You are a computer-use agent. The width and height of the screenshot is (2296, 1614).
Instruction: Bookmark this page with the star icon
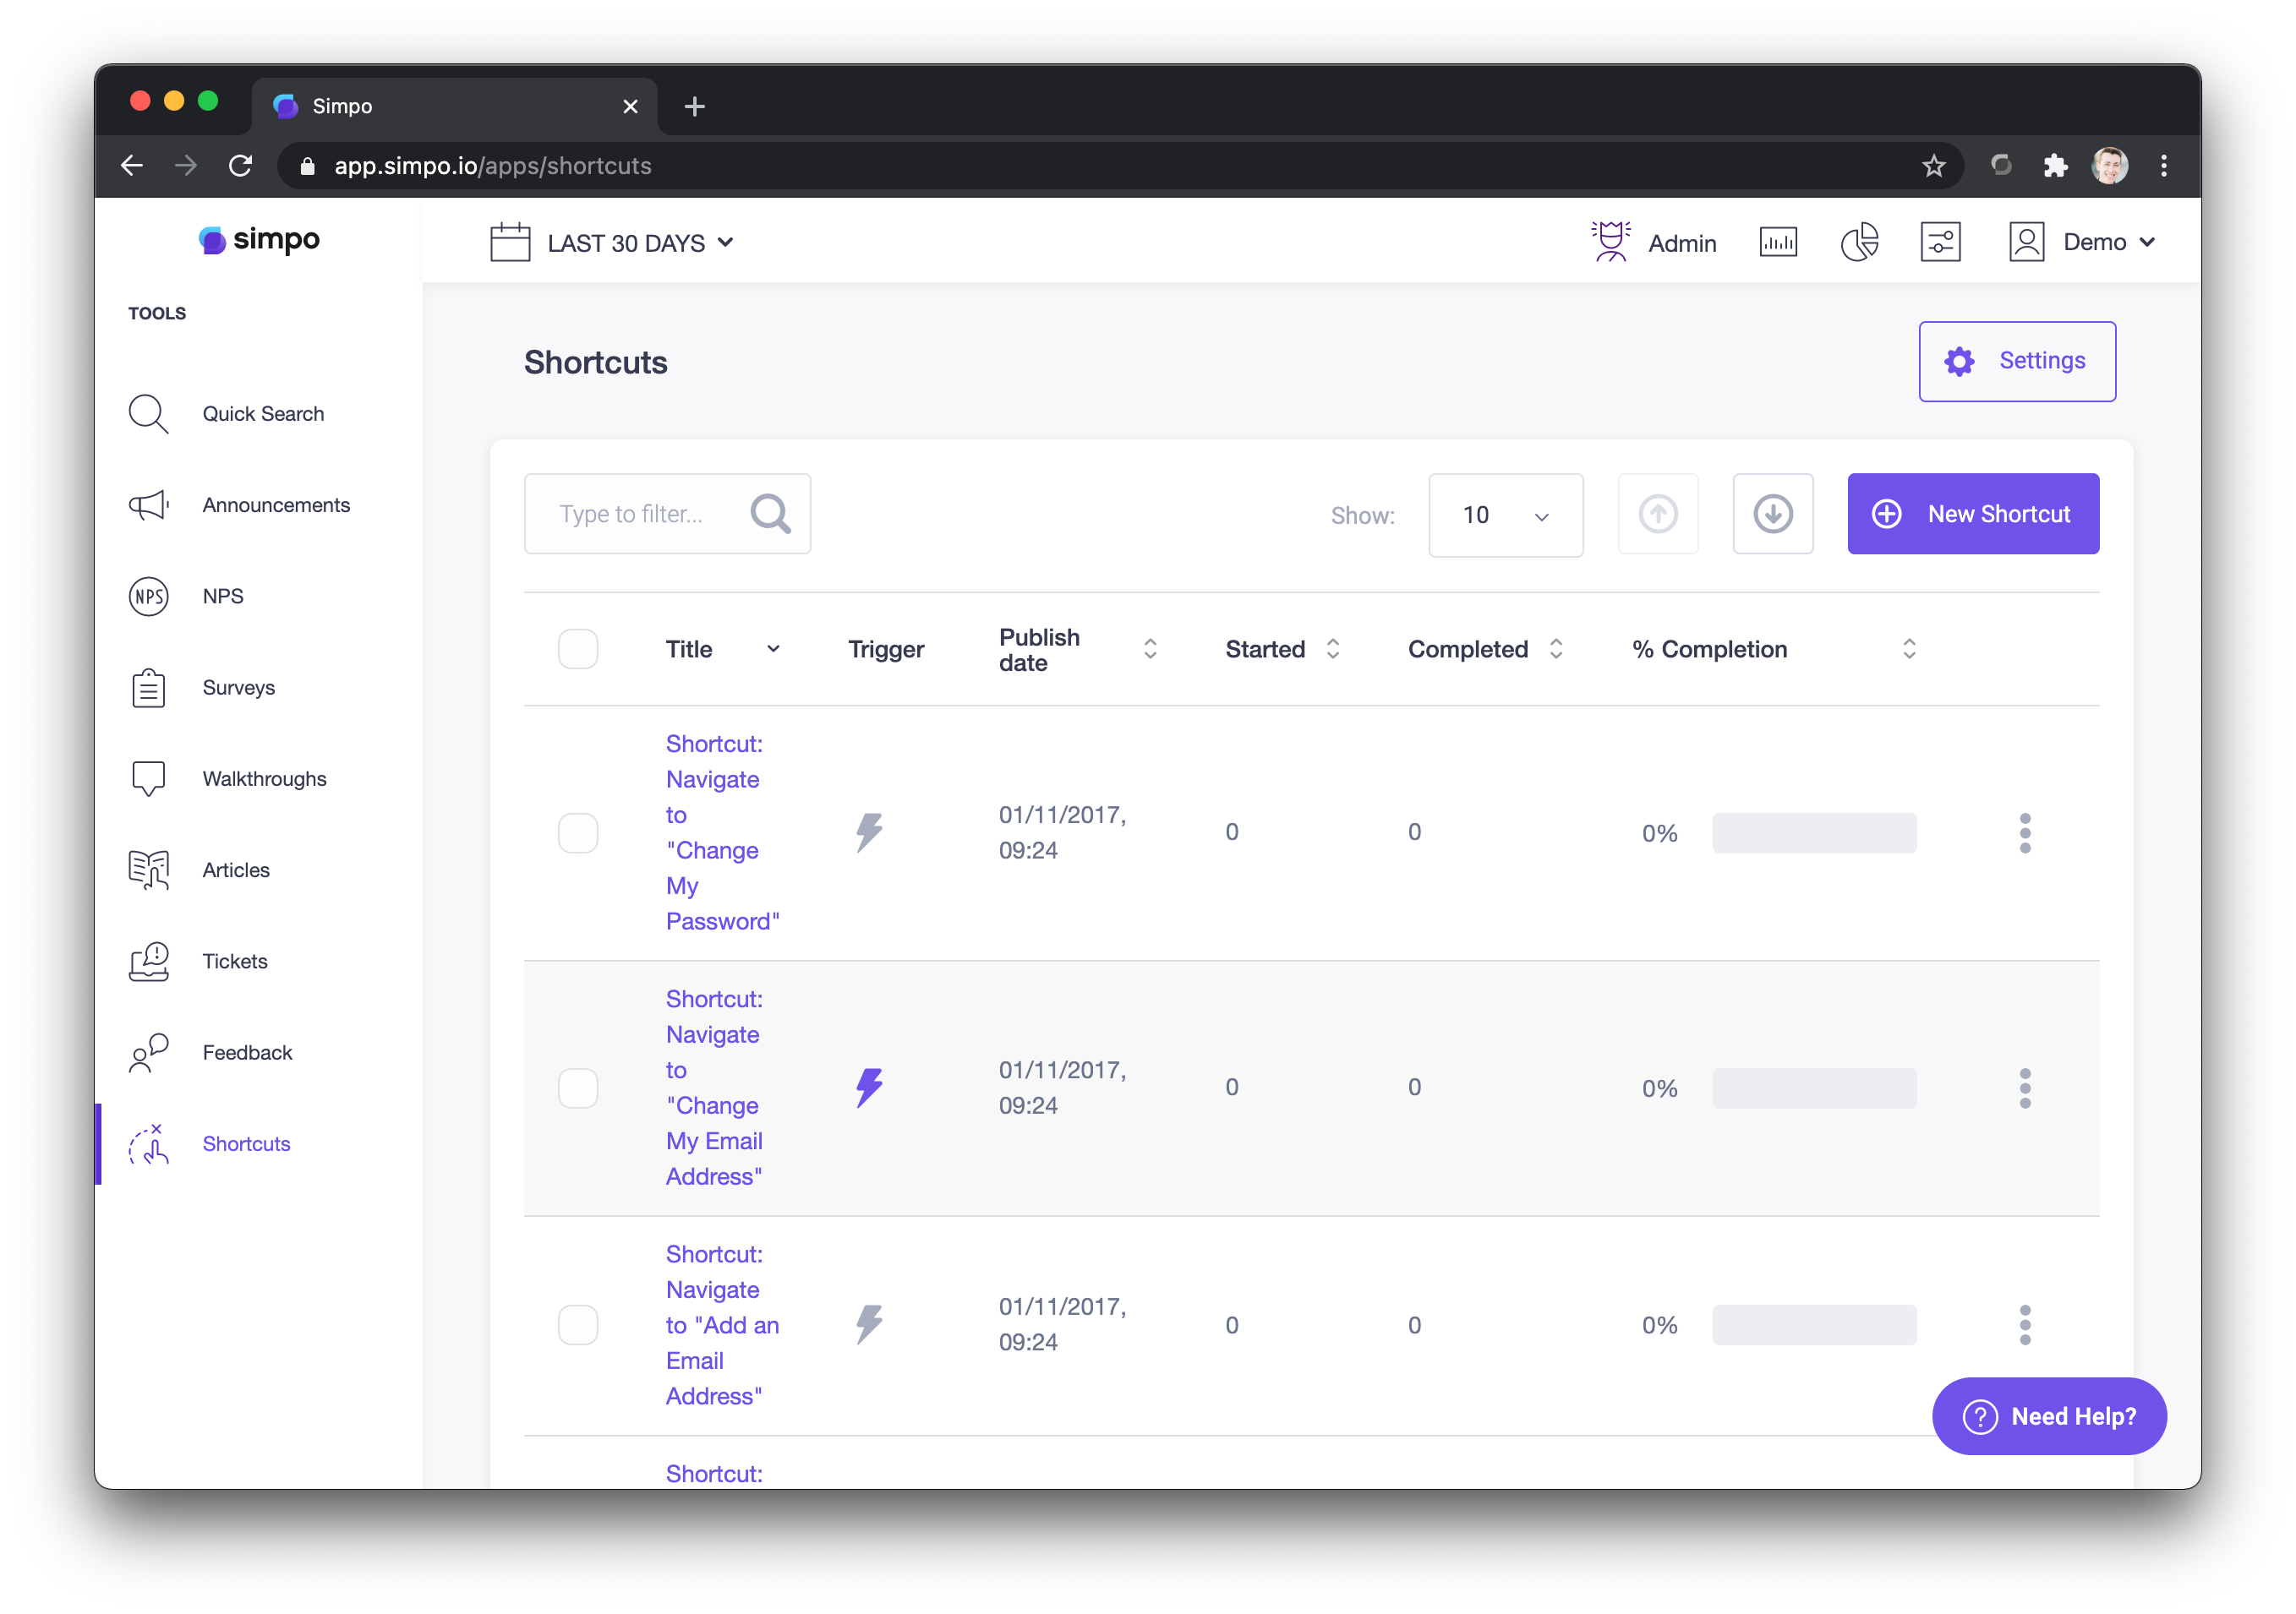point(1933,166)
